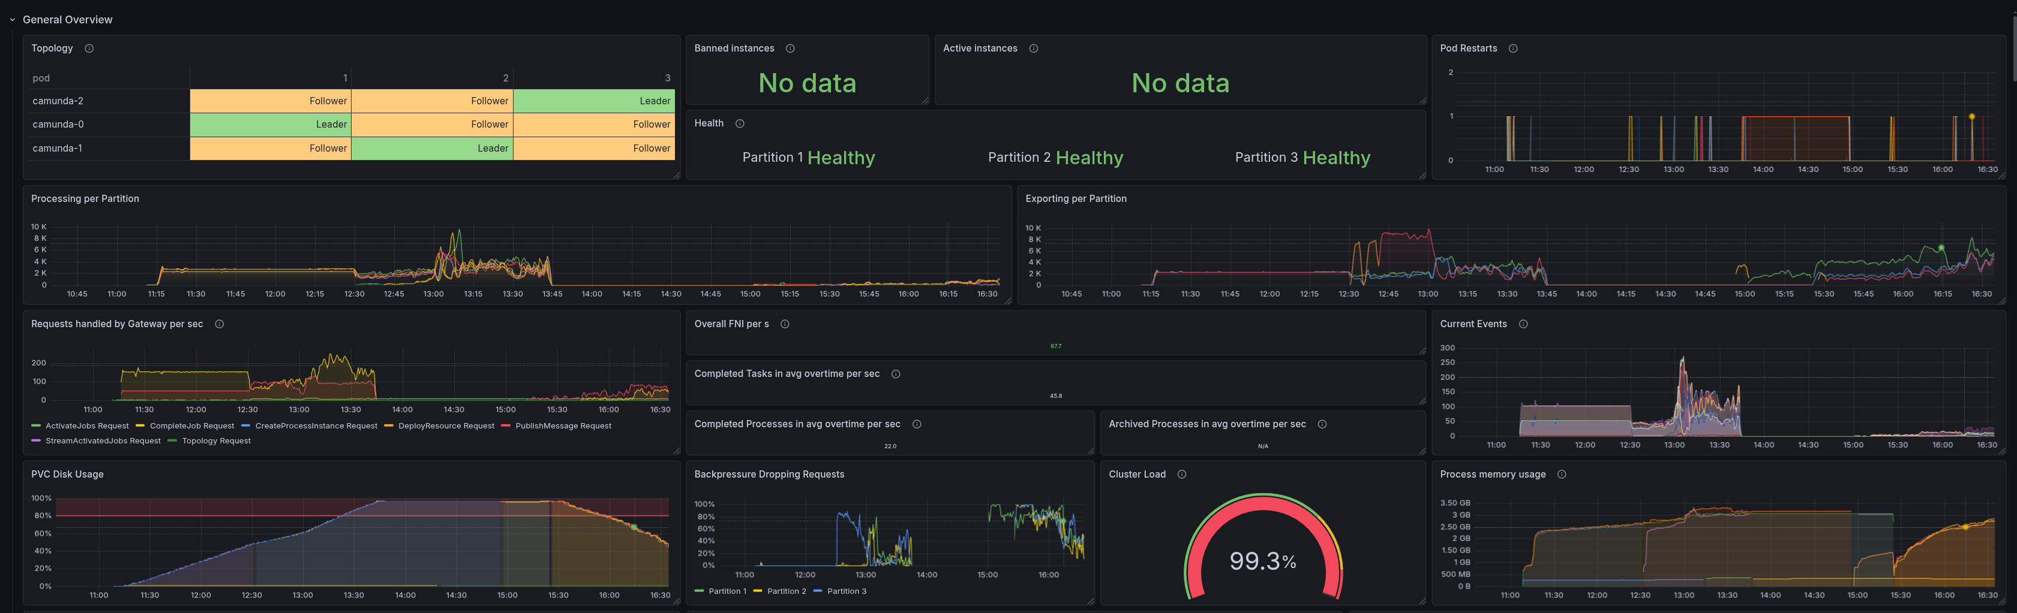Toggle ActivateJobs Request legend series
Viewport: 2017px width, 613px height.
pyautogui.click(x=87, y=426)
